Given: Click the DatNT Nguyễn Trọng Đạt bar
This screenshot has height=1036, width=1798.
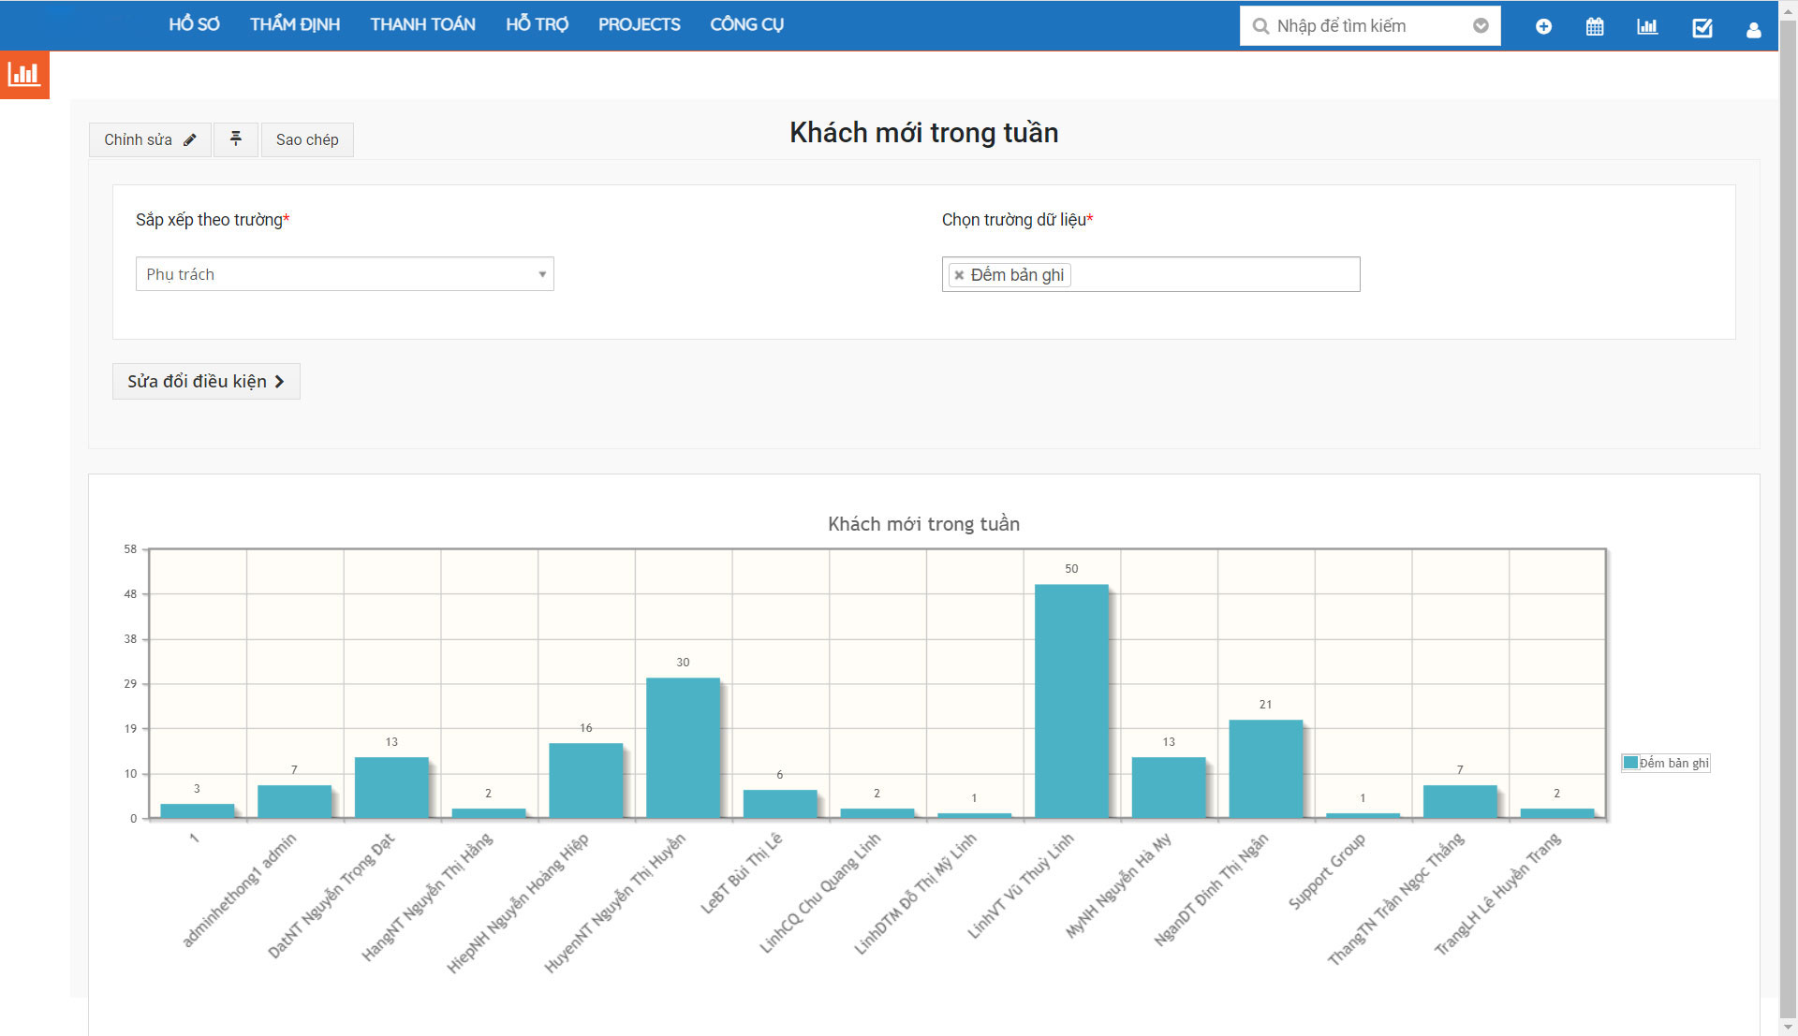Looking at the screenshot, I should click(391, 787).
